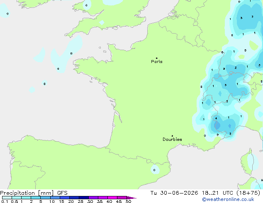Select the black dot marker above Dourbies
Screen dimensions: 263x203
tap(172, 136)
